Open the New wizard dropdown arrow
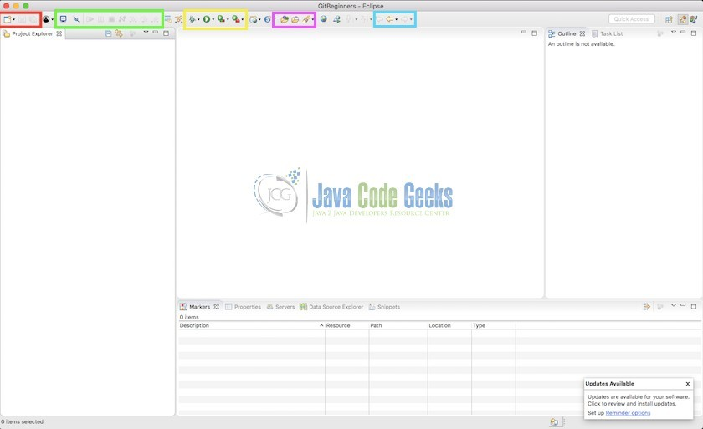Screen dimensions: 703x429 point(14,19)
